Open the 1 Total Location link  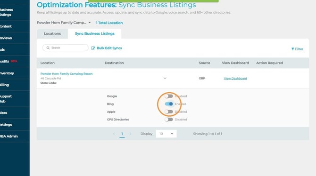point(109,23)
